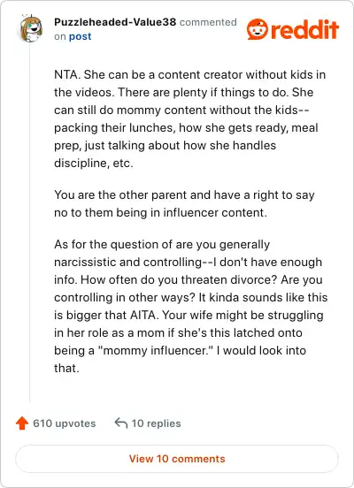Screen dimensions: 354x488
Task: Click the reply arrow icon
Action: [121, 423]
